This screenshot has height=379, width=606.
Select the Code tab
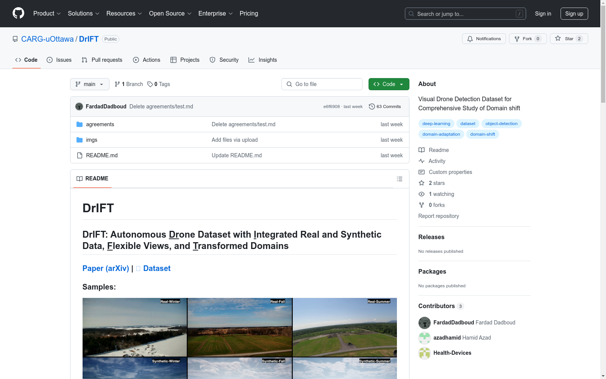[x=26, y=60]
